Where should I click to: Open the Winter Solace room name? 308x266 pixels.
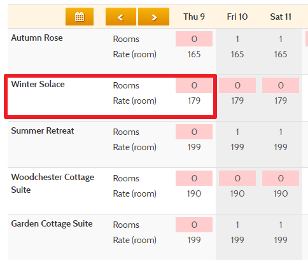click(38, 84)
